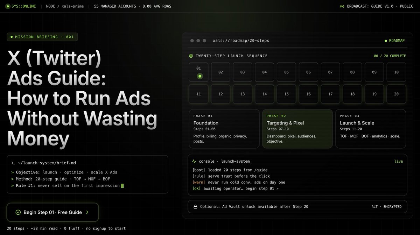Image resolution: width=420 pixels, height=235 pixels.
Task: Click the MISSION BRIEFING · 001 badge
Action: [42, 37]
